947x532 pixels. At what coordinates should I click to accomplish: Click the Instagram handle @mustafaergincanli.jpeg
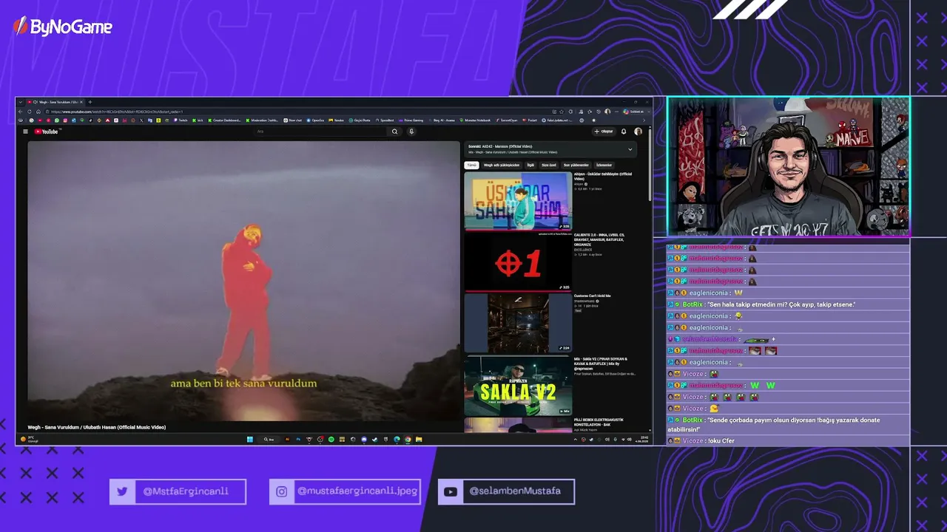pos(357,491)
